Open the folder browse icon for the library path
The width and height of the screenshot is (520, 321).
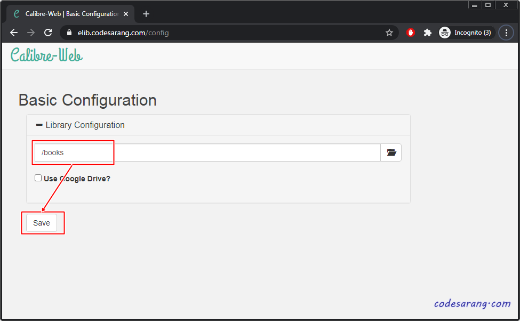pos(391,153)
